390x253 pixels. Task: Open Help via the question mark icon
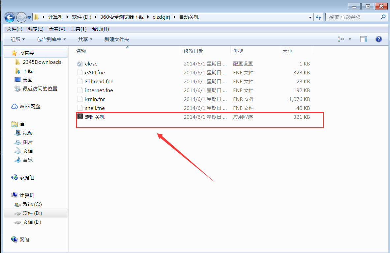tap(378, 39)
